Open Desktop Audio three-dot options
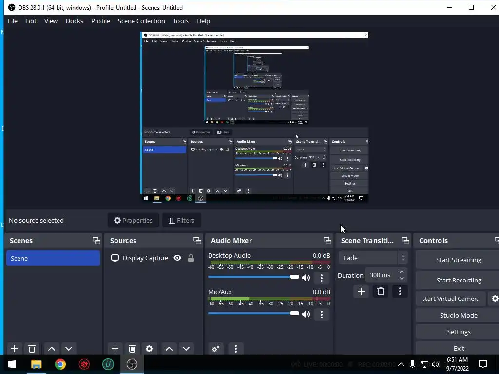The height and width of the screenshot is (374, 499). click(x=322, y=278)
